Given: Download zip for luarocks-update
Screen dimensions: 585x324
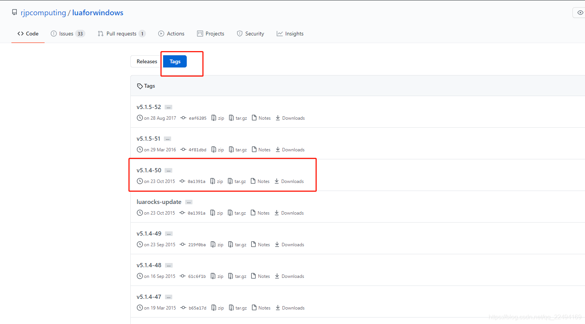Looking at the screenshot, I should coord(216,213).
